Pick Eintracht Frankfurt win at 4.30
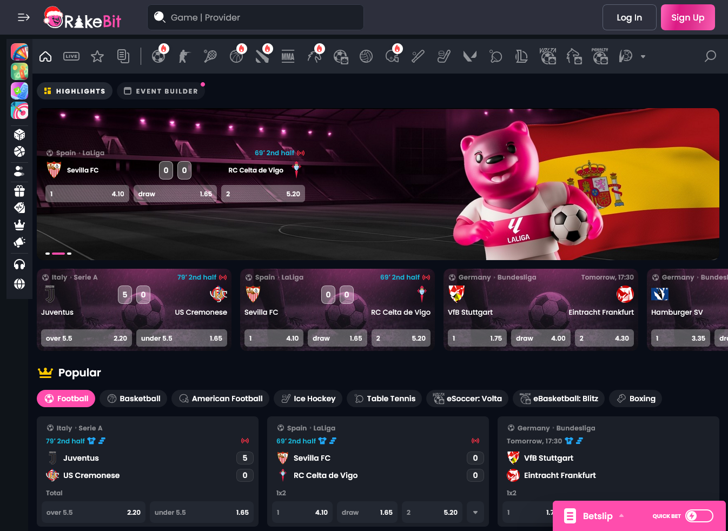Image resolution: width=728 pixels, height=531 pixels. [604, 338]
